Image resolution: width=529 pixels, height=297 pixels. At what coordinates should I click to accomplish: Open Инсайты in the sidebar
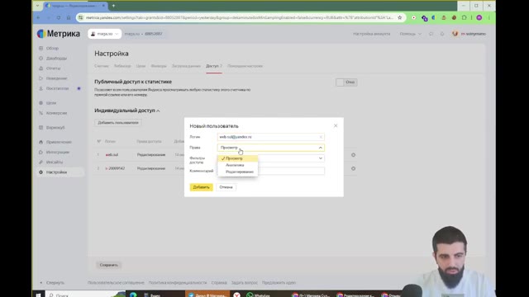coord(55,162)
